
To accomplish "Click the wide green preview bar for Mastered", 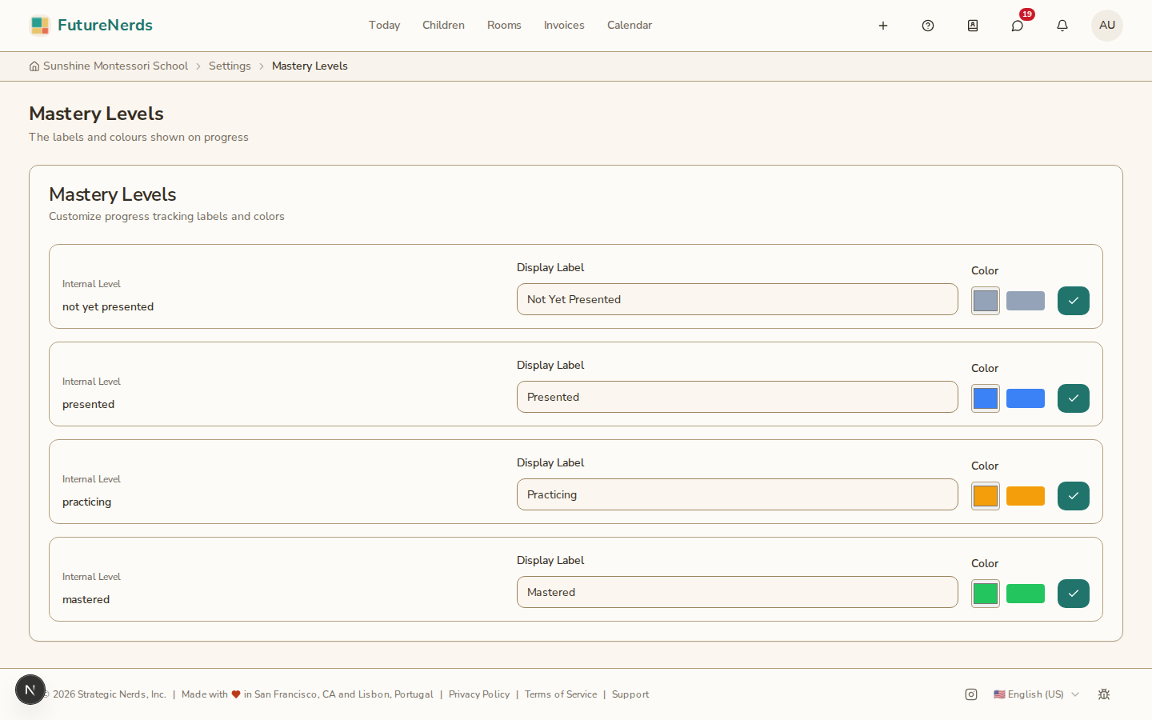I will tap(1026, 594).
